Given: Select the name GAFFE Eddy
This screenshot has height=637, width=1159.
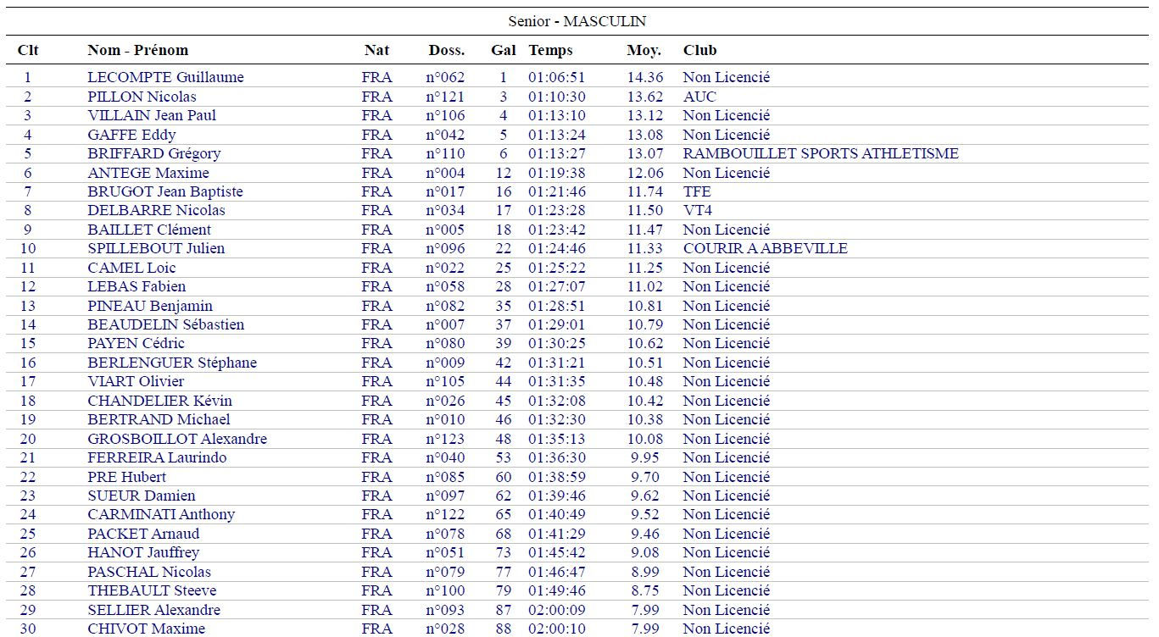Looking at the screenshot, I should coord(131,135).
